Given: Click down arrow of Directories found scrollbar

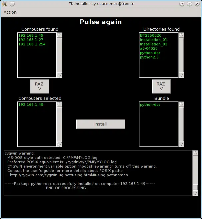Looking at the screenshot, I should 181,75.
